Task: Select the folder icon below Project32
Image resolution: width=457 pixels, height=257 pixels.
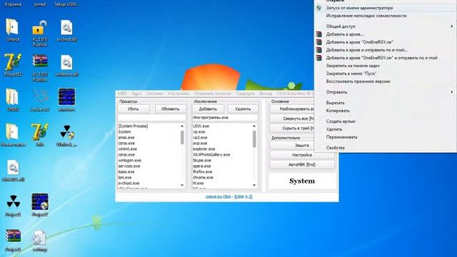Action: pos(12,97)
